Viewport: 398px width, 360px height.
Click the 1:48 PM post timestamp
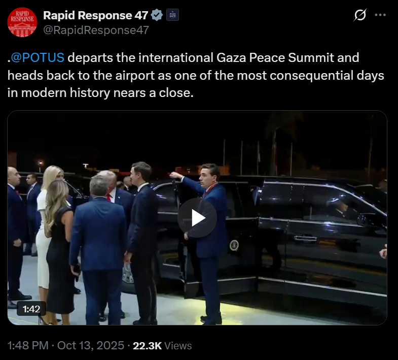tap(28, 345)
